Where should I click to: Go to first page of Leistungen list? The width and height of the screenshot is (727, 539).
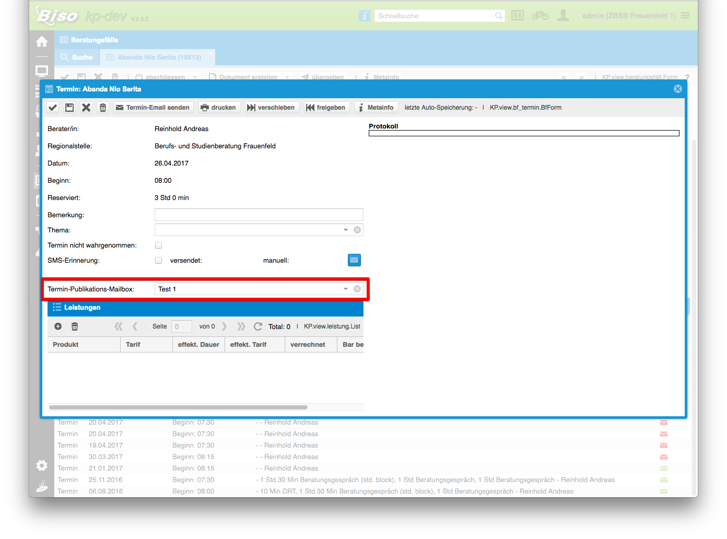119,326
